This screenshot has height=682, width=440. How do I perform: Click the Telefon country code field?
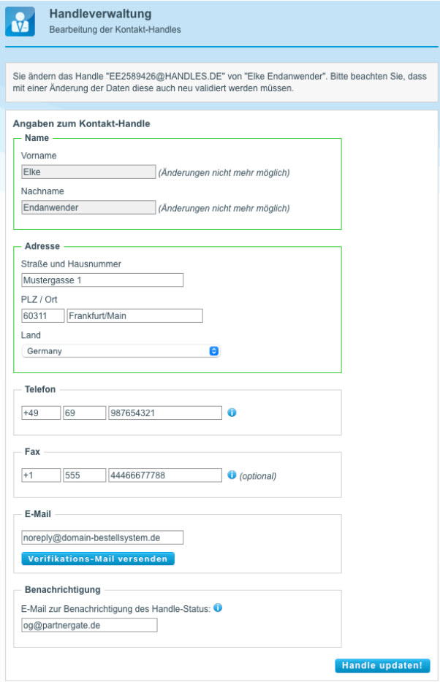point(41,413)
